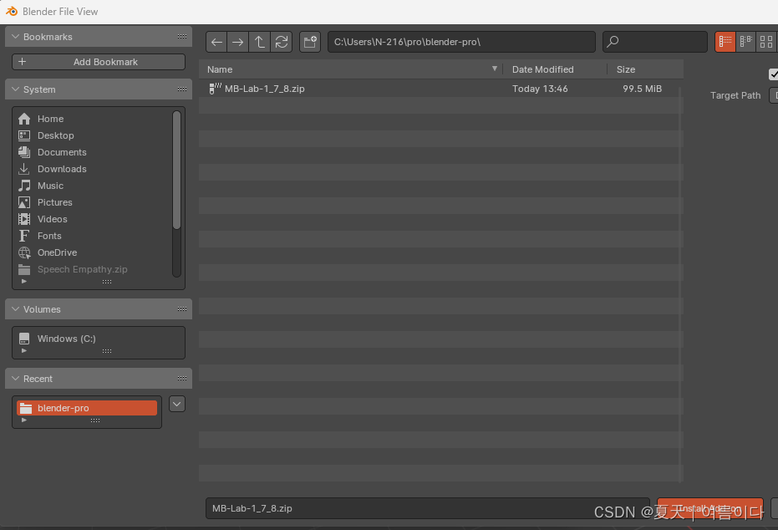Grab Bookmarks panel drag handle

pos(182,37)
